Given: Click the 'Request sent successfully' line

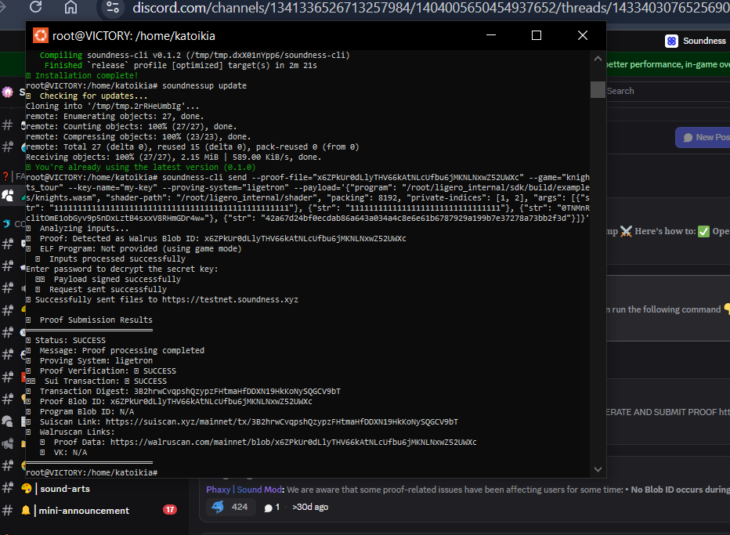Looking at the screenshot, I should [101, 290].
